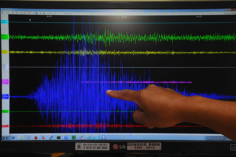
Task: Open the Command Prompt taskbar icon
Action: point(59,138)
